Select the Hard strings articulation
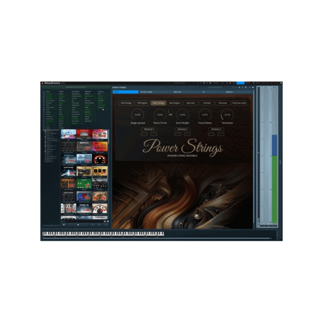323x323 pixels. [158, 103]
